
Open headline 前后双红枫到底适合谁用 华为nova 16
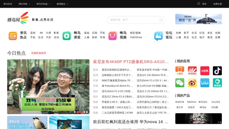coord(131,122)
